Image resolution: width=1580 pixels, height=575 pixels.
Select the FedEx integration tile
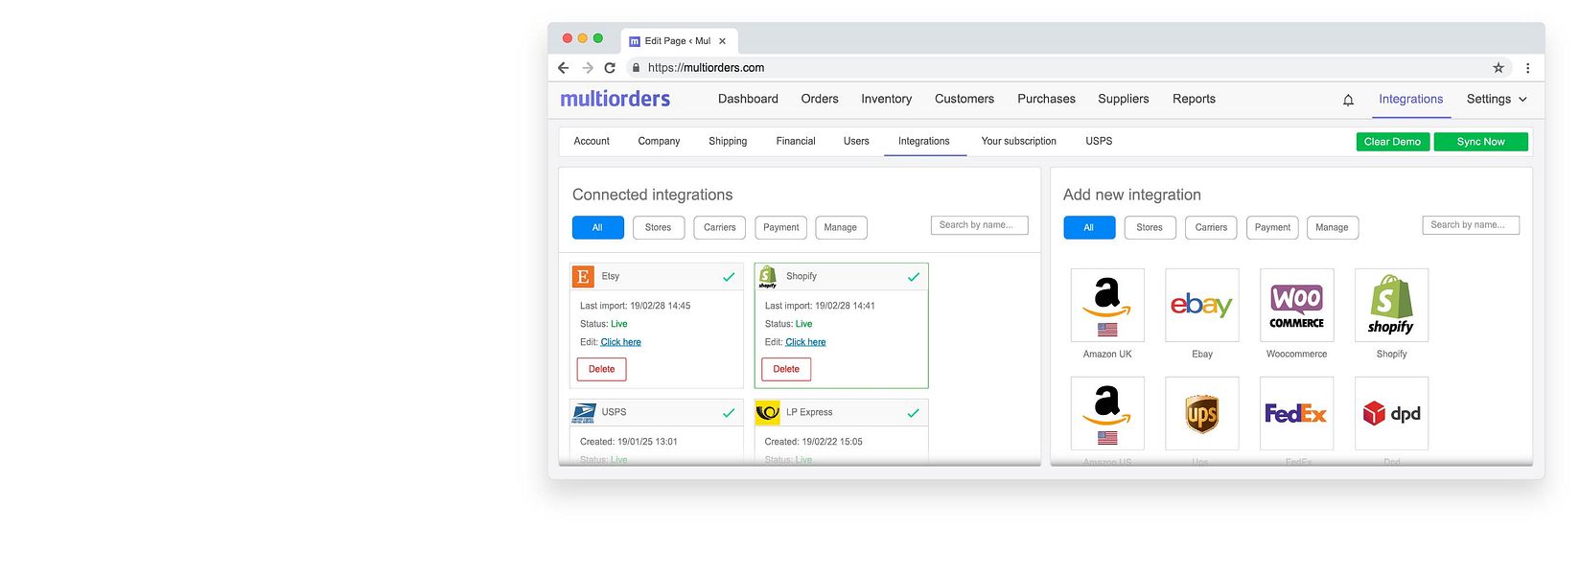pyautogui.click(x=1296, y=413)
